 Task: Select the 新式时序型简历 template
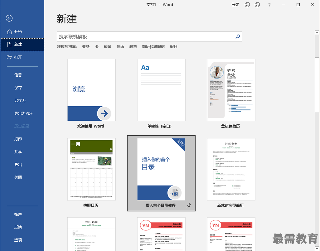[231, 169]
